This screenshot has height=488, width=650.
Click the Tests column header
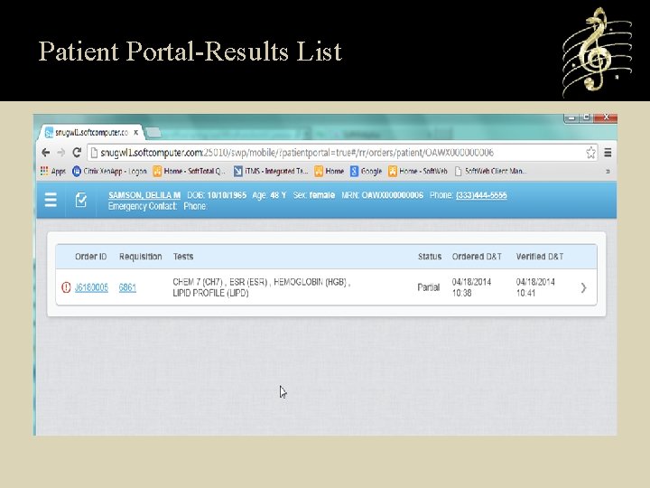pos(183,257)
